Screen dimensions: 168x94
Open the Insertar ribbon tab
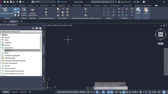point(6,5)
